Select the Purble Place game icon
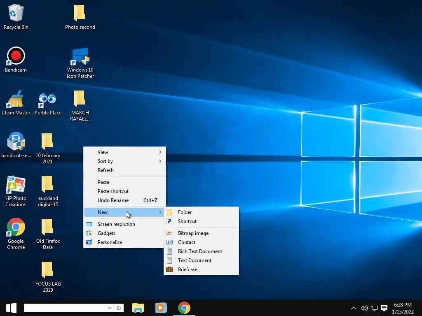This screenshot has width=422, height=316. [x=48, y=102]
